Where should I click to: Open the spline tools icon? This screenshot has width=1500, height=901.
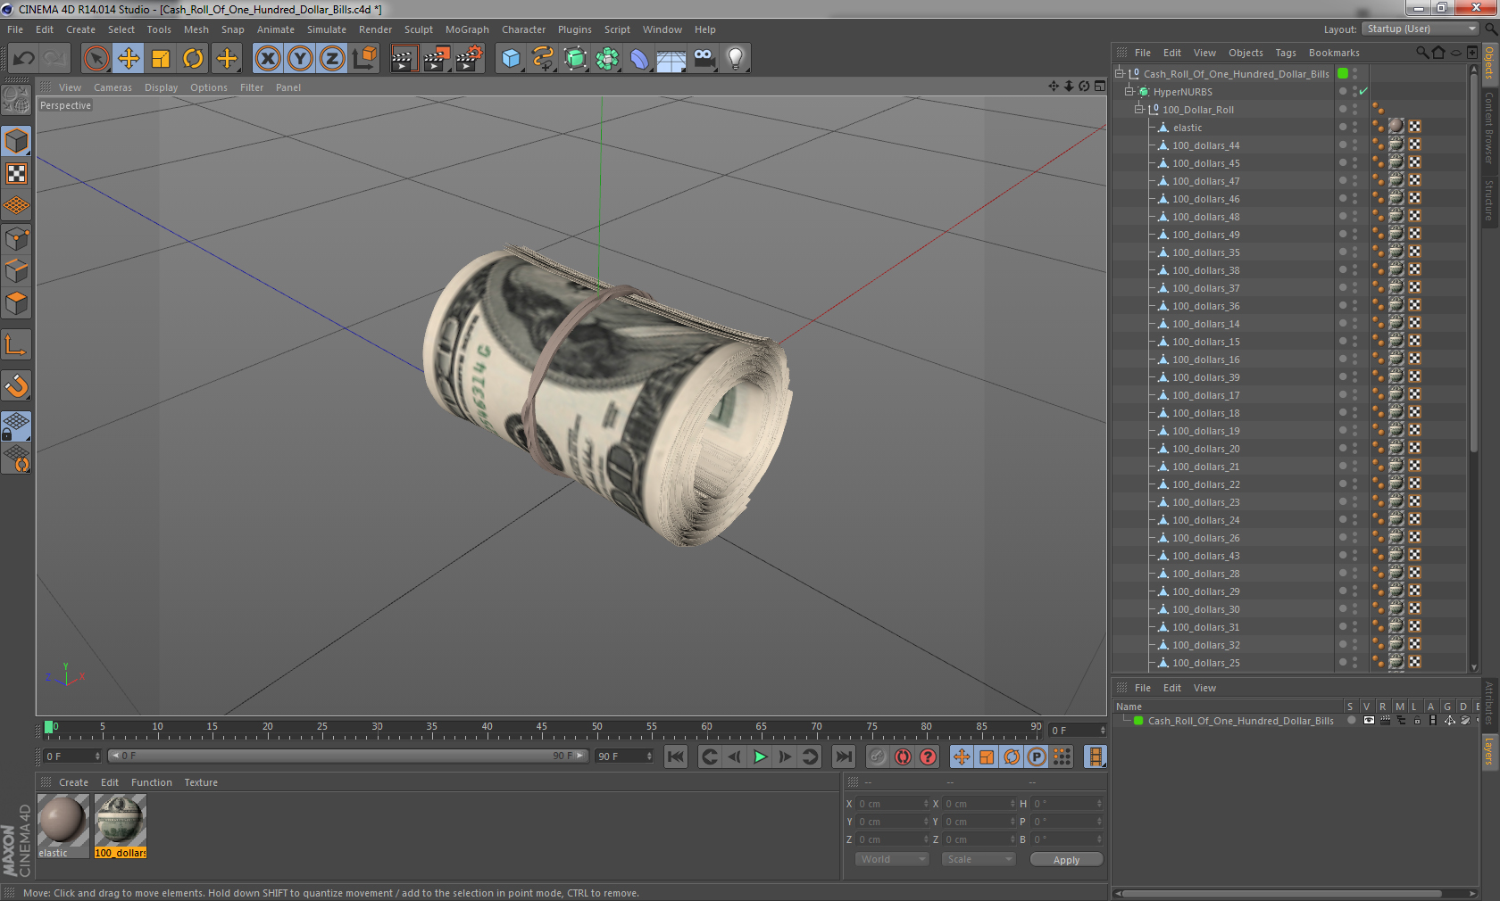point(543,59)
